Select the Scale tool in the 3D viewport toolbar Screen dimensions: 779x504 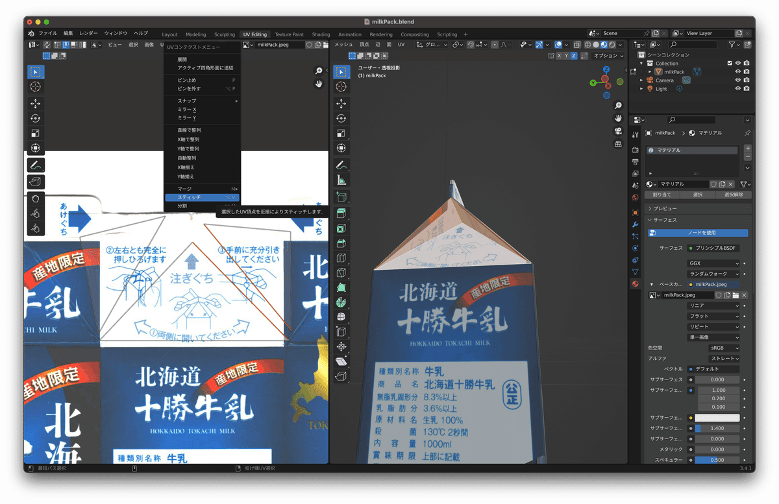pyautogui.click(x=341, y=133)
